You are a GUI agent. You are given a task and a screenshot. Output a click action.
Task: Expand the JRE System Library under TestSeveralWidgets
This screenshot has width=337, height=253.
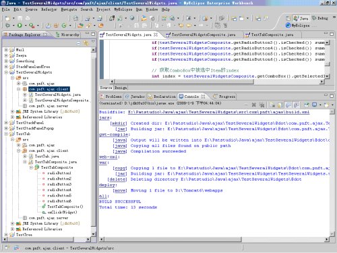tap(13, 111)
